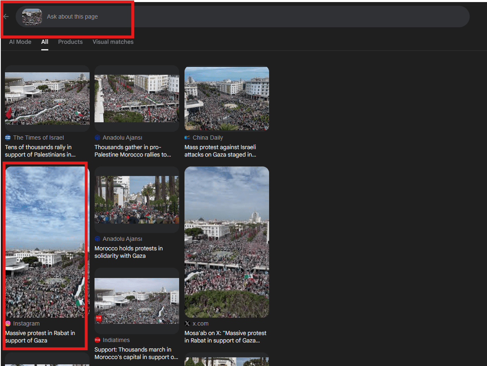Screen dimensions: 487x366
Task: Click the Anadolu Ajansı icon above 'Thousands gather'
Action: pos(97,138)
